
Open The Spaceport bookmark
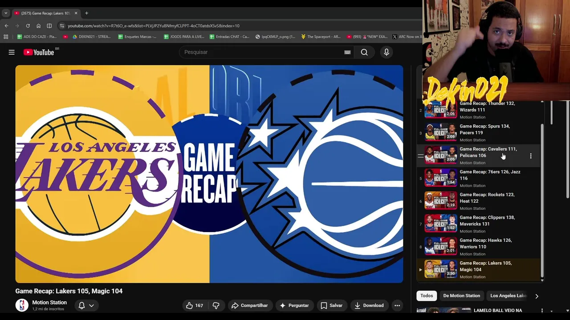coord(321,37)
